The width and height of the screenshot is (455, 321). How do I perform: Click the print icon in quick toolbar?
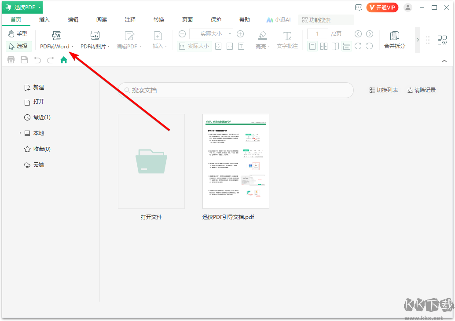(11, 60)
